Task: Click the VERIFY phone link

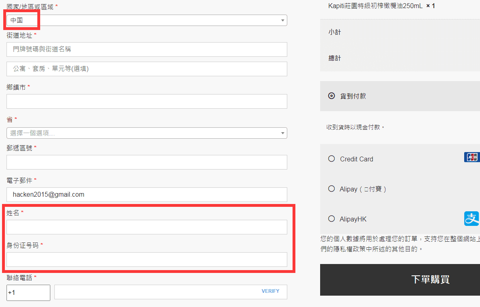Action: pyautogui.click(x=270, y=291)
